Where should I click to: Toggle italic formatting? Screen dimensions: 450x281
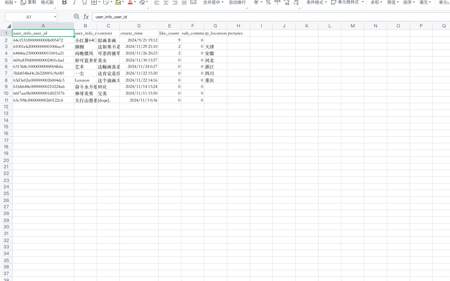coord(74,2)
